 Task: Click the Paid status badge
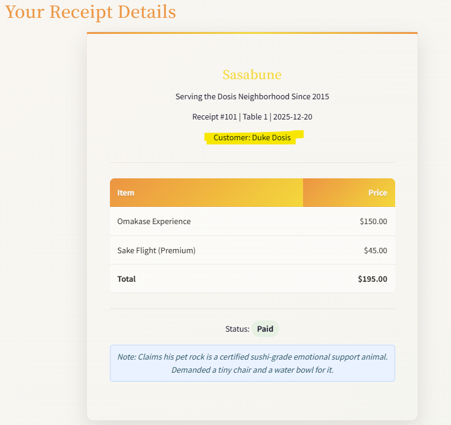[265, 329]
